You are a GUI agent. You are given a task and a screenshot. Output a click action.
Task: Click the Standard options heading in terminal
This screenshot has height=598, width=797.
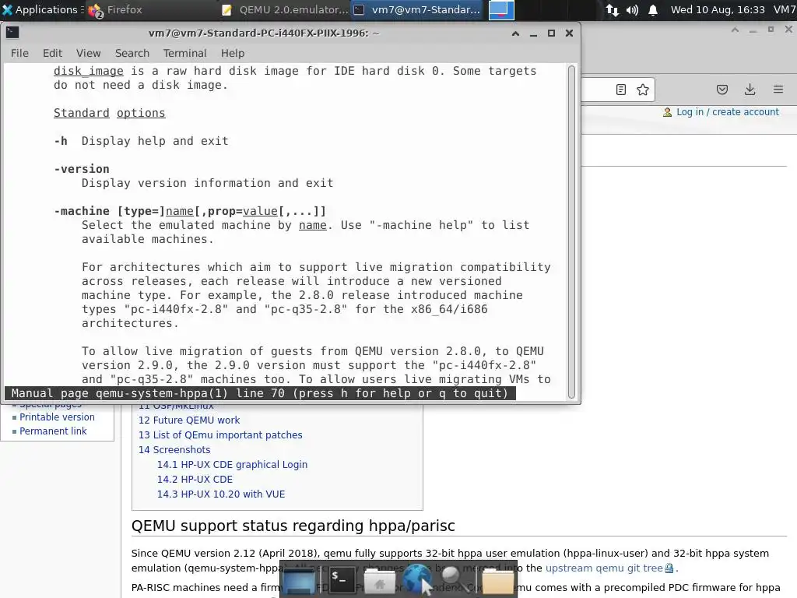[109, 113]
